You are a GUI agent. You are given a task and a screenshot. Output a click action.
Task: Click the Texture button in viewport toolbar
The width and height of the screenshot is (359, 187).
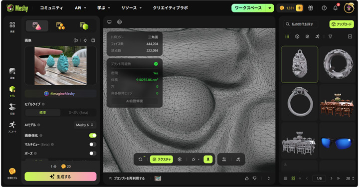(x=162, y=159)
